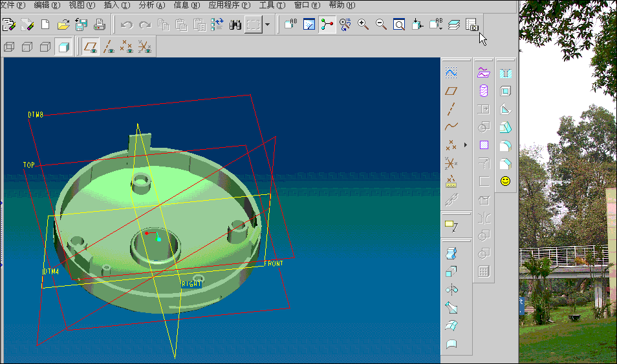Switch to Shading display style
This screenshot has width=617, height=364.
click(x=63, y=47)
